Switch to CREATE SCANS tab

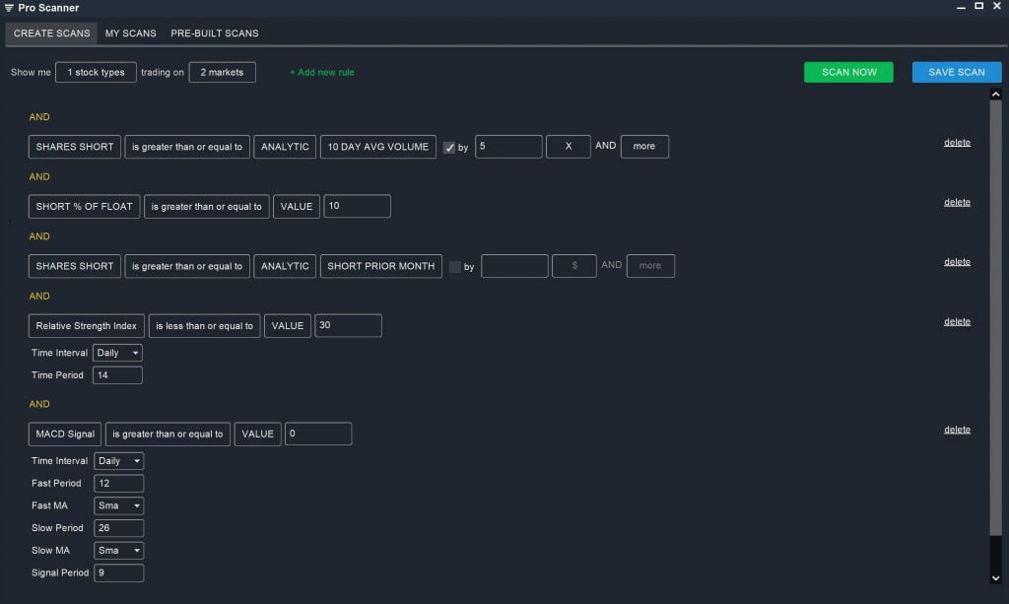[51, 33]
